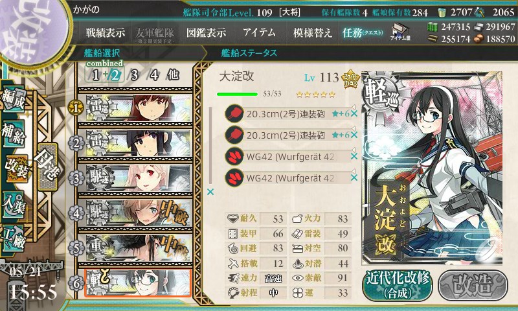Image resolution: width=518 pixels, height=311 pixels.
Task: Click the green HP bar of 大淀改
Action: click(x=237, y=94)
